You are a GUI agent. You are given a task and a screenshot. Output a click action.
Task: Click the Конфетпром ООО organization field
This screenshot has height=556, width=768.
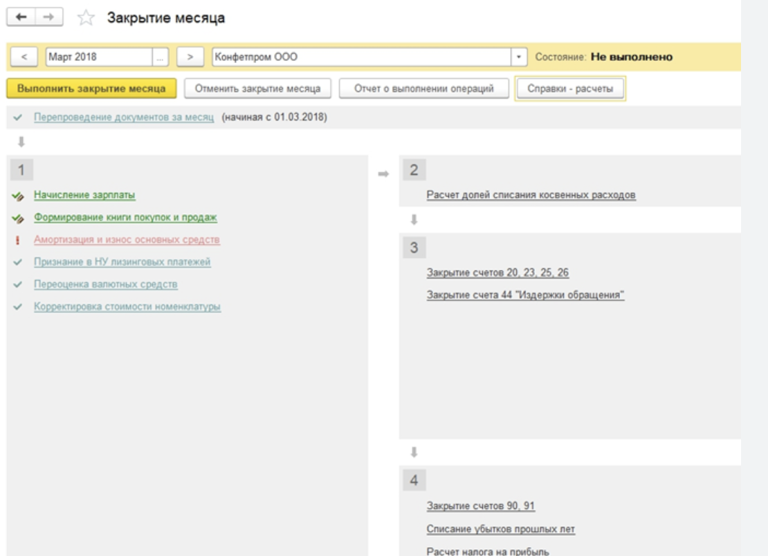(x=361, y=57)
